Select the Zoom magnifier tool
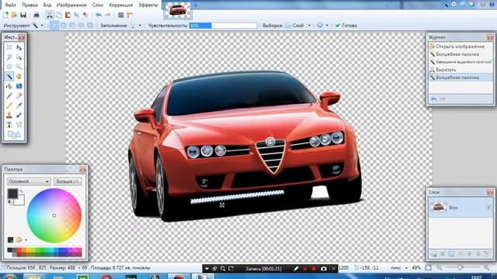The width and height of the screenshot is (497, 279). pyautogui.click(x=19, y=67)
